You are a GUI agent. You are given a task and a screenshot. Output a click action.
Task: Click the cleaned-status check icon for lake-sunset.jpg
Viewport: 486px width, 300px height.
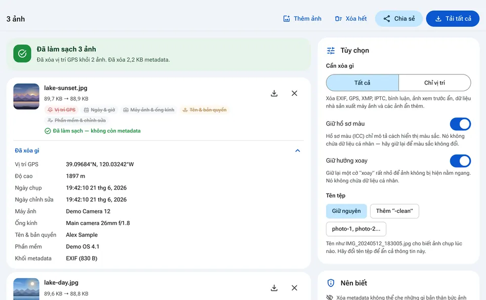[48, 131]
